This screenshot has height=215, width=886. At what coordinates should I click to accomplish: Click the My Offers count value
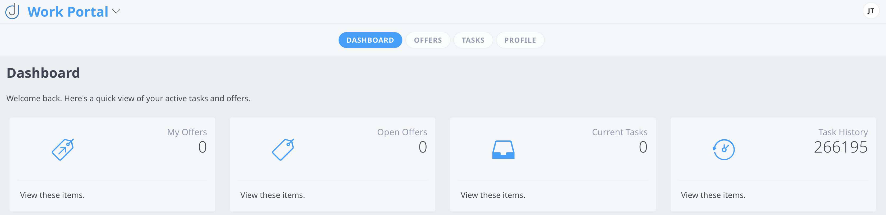[x=202, y=148]
